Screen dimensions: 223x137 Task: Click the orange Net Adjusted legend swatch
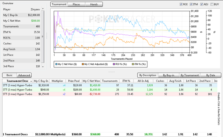82,64
